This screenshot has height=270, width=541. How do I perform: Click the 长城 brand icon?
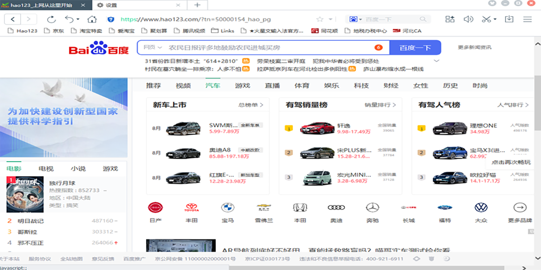click(x=408, y=207)
